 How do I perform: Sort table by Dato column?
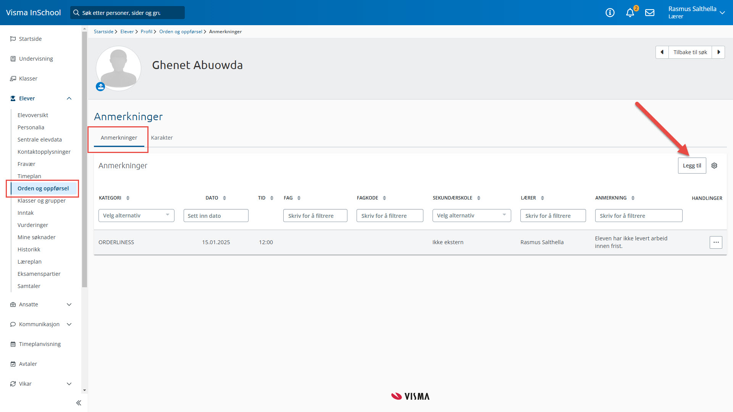pos(224,198)
